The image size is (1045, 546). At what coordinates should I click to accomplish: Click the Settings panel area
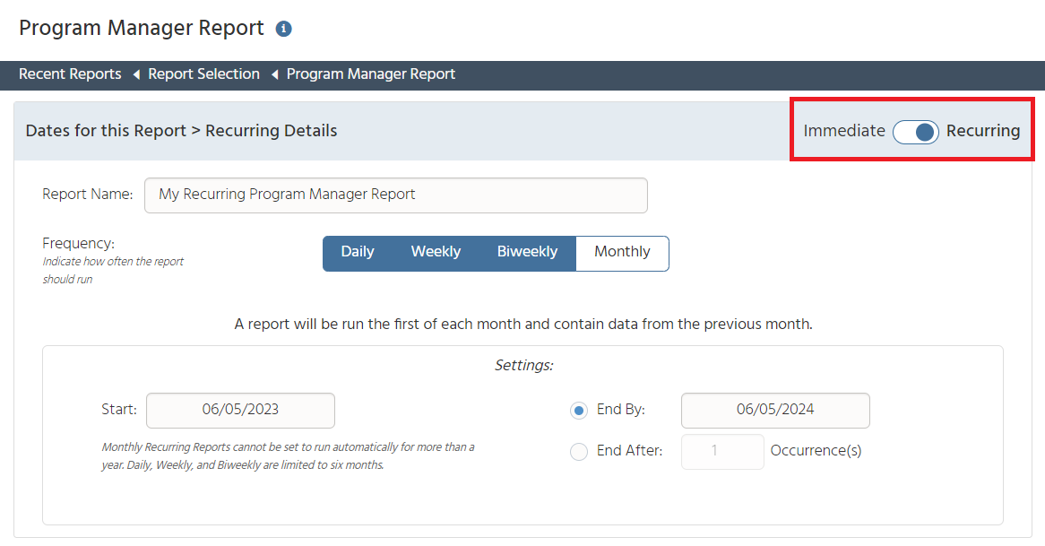click(522, 365)
